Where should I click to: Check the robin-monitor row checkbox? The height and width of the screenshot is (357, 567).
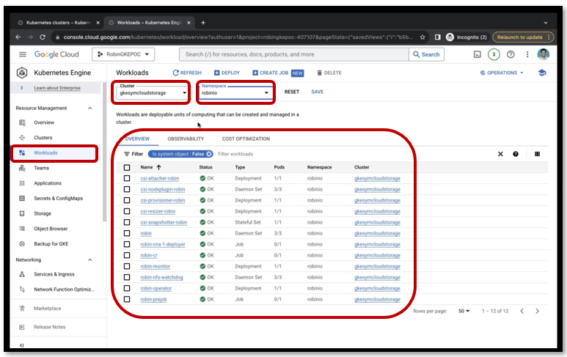[127, 266]
